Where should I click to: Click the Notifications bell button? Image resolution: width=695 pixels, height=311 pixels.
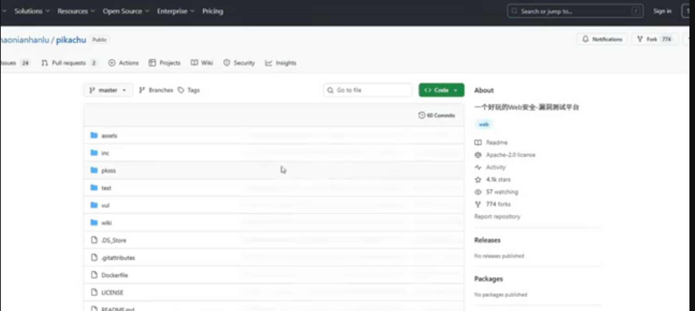click(602, 39)
